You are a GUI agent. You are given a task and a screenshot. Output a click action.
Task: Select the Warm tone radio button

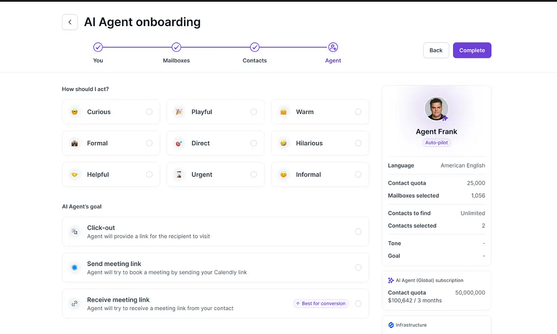coord(358,112)
